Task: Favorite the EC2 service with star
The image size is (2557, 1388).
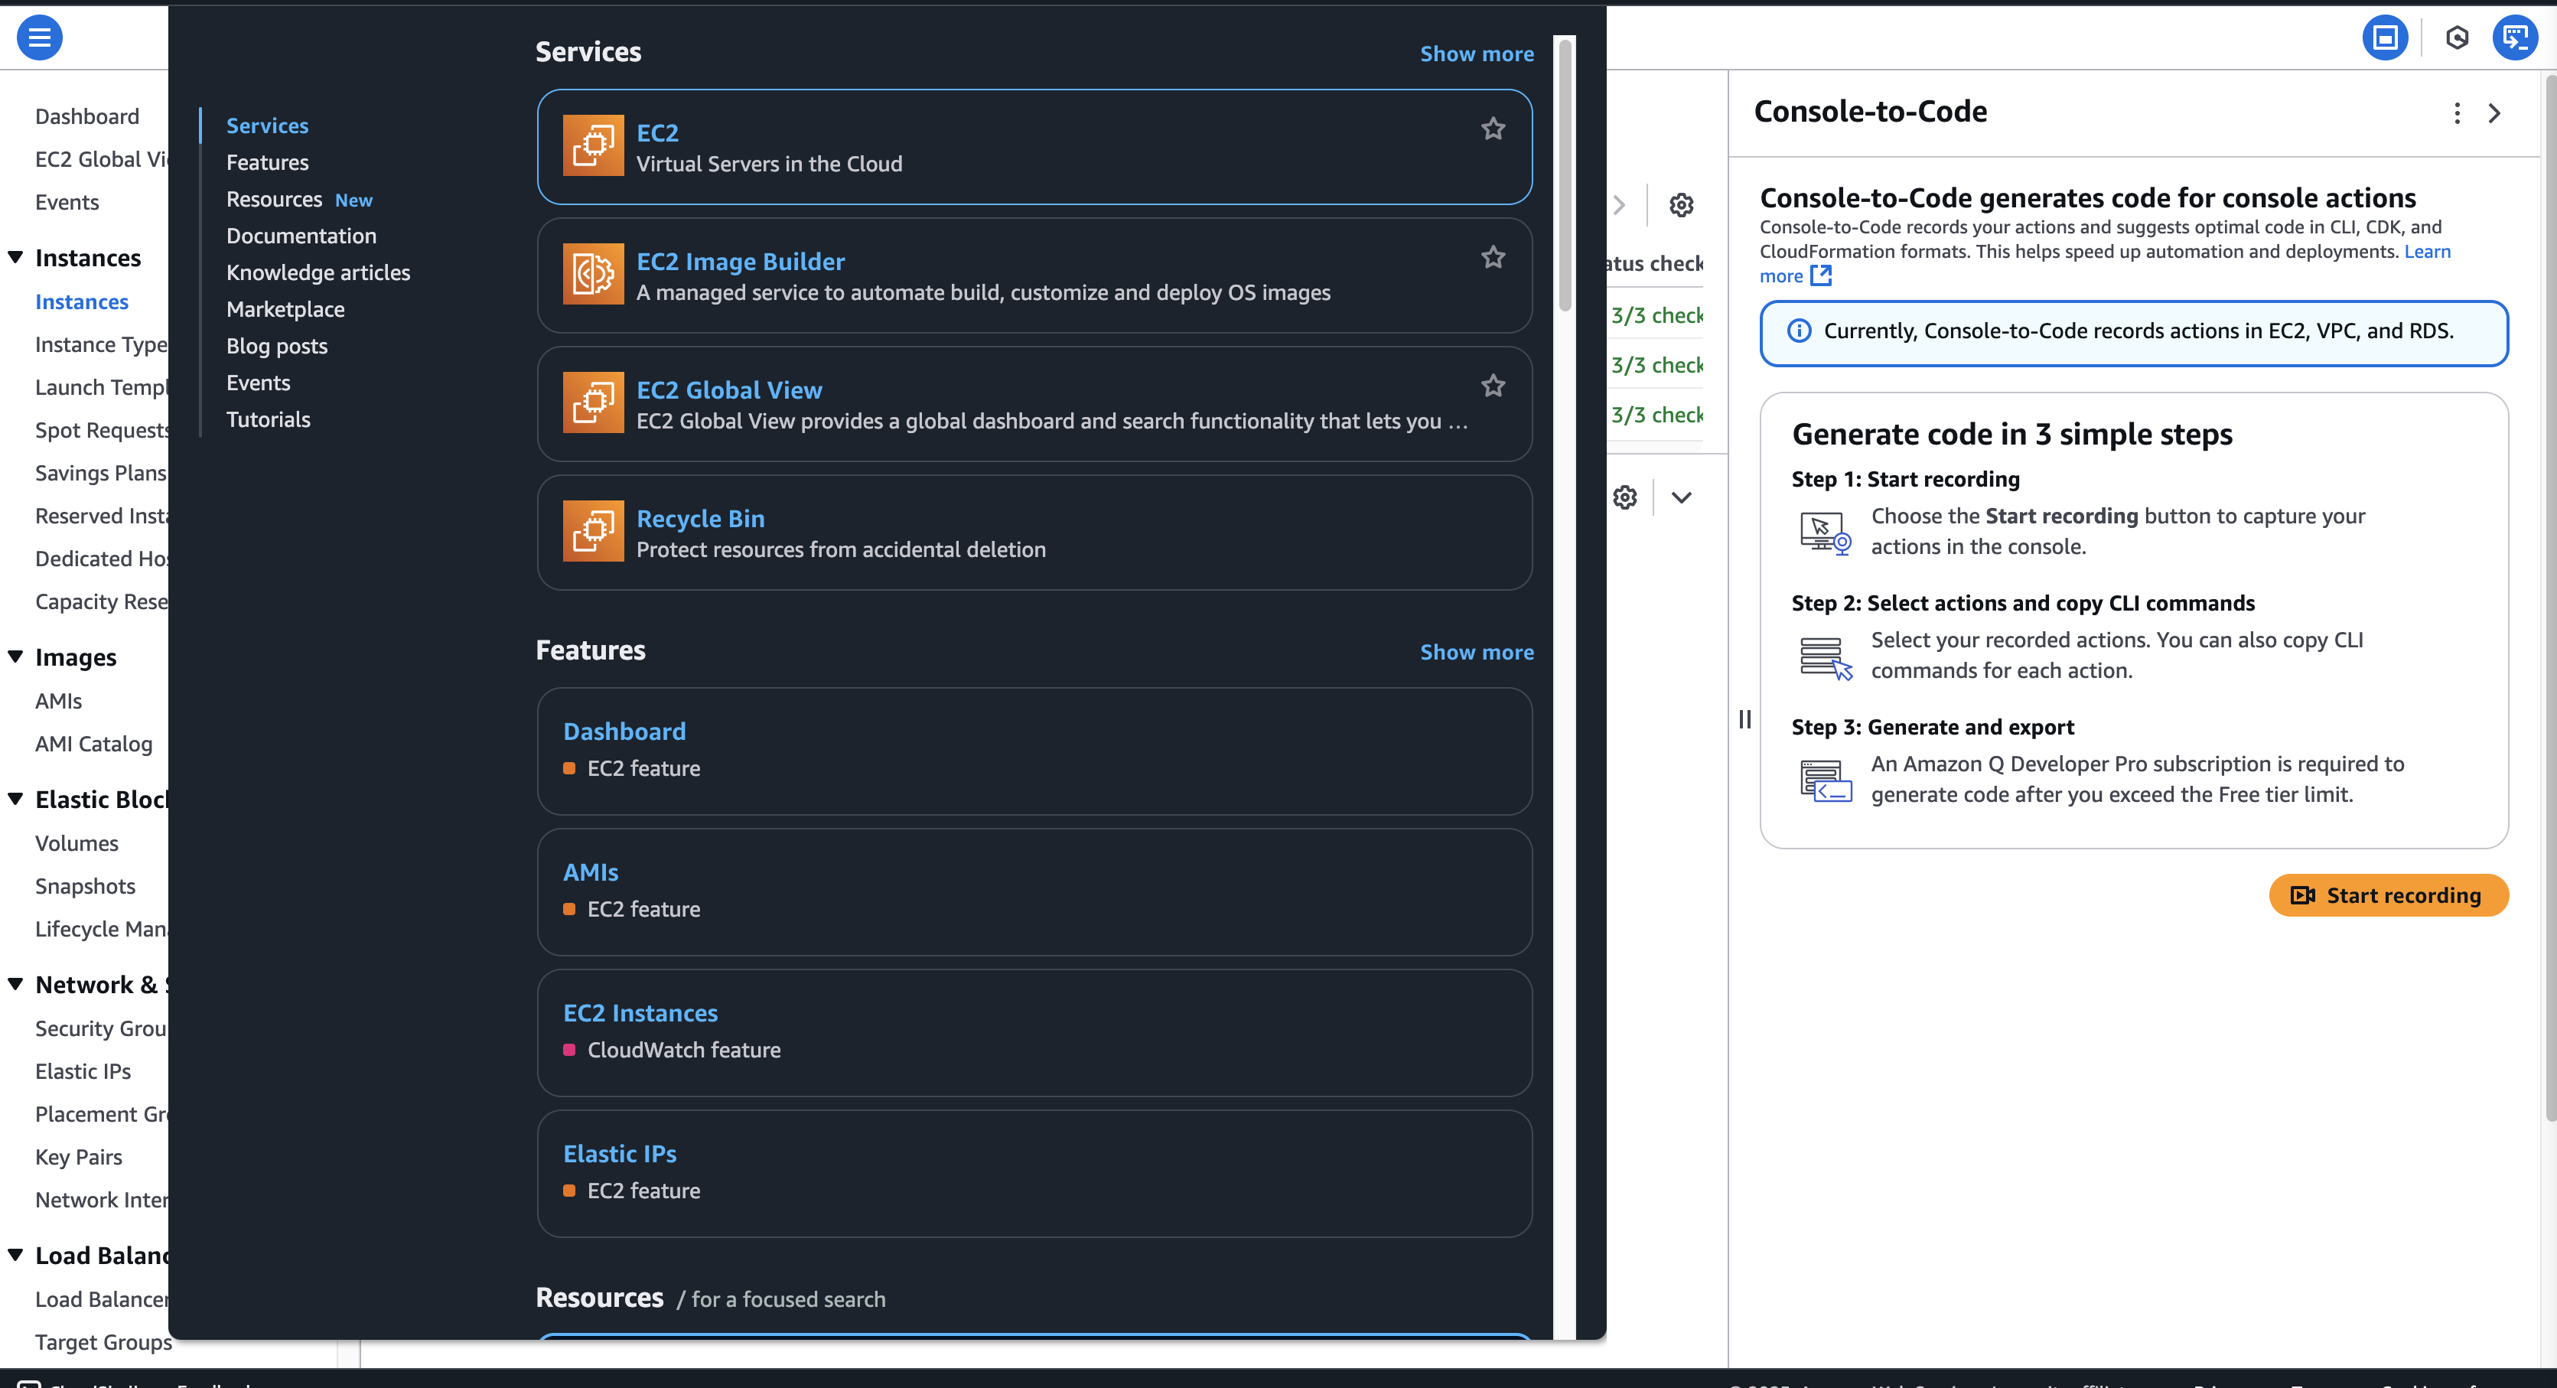Action: tap(1492, 129)
